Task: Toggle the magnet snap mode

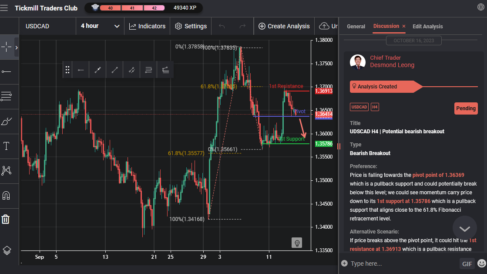Action: [6, 195]
